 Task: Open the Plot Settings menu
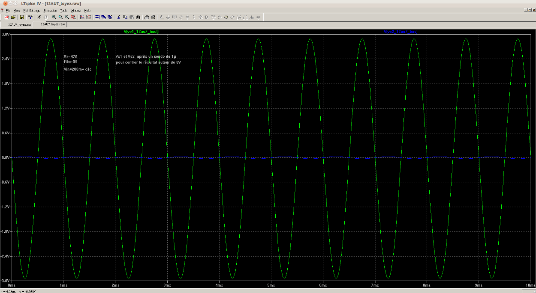click(32, 10)
